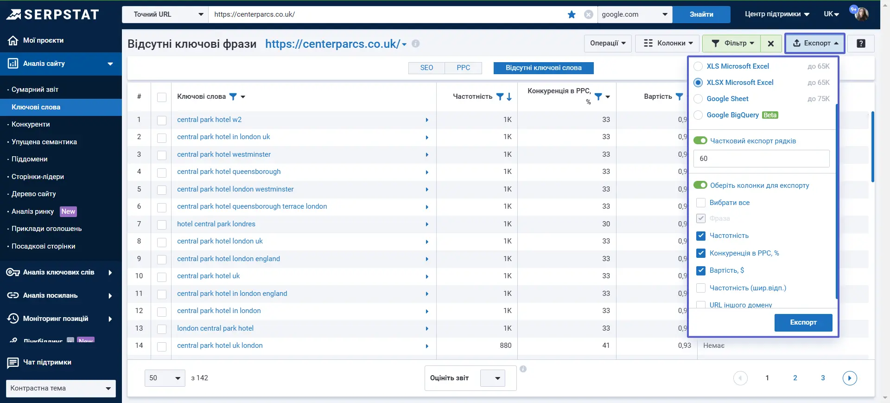
Task: Select XLSX Microsoft Excel export format
Action: click(x=698, y=83)
